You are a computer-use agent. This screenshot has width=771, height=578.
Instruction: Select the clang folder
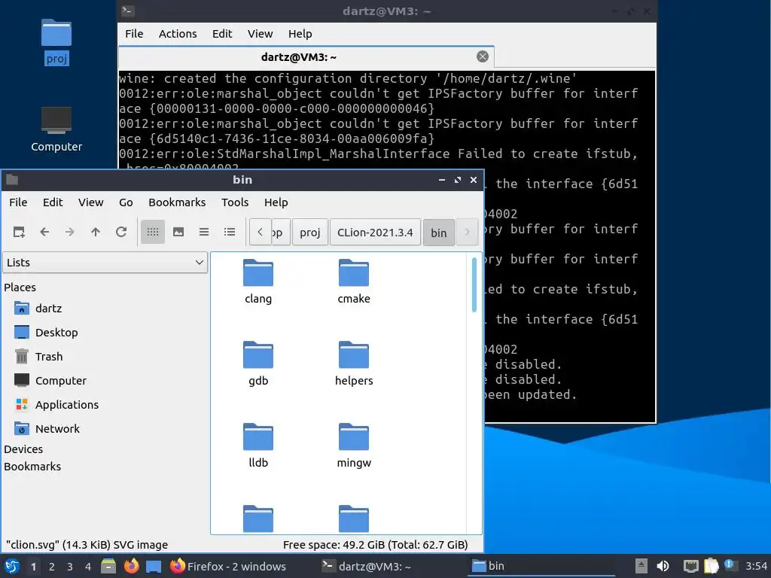pyautogui.click(x=258, y=281)
